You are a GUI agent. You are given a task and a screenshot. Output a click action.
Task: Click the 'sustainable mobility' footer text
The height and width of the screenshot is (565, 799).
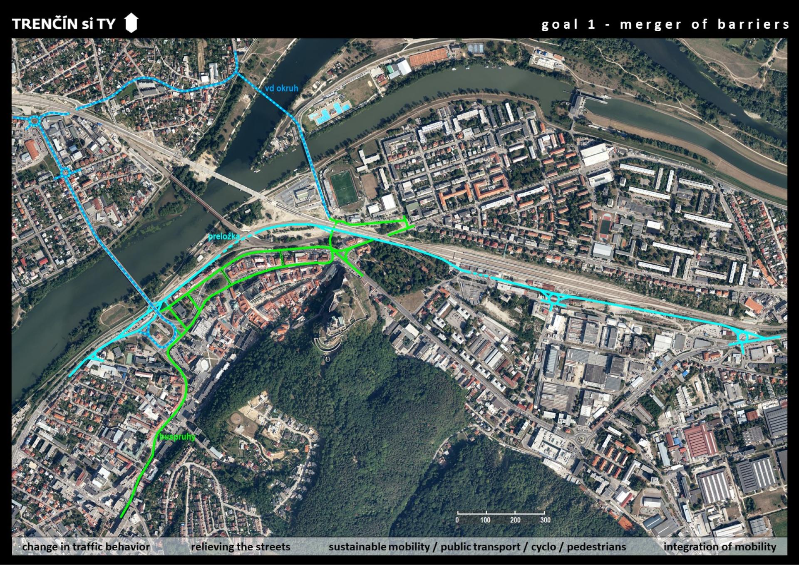tap(379, 547)
